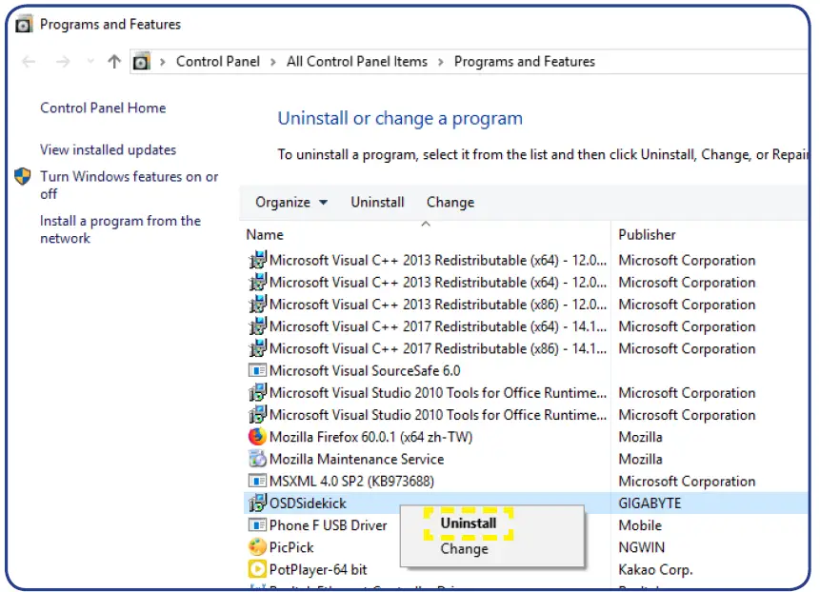
Task: Expand the Control Panel breadcrumb arrow
Action: coord(273,62)
